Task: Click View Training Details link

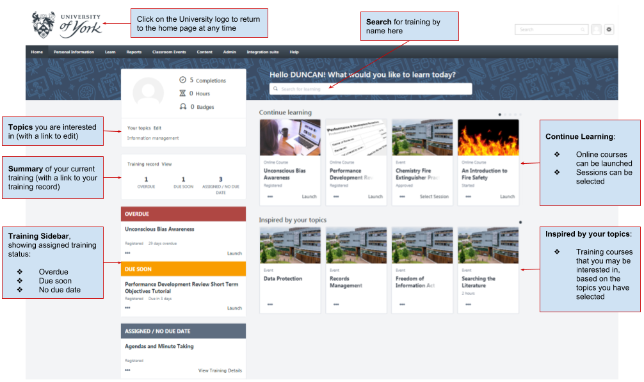Action: click(220, 370)
